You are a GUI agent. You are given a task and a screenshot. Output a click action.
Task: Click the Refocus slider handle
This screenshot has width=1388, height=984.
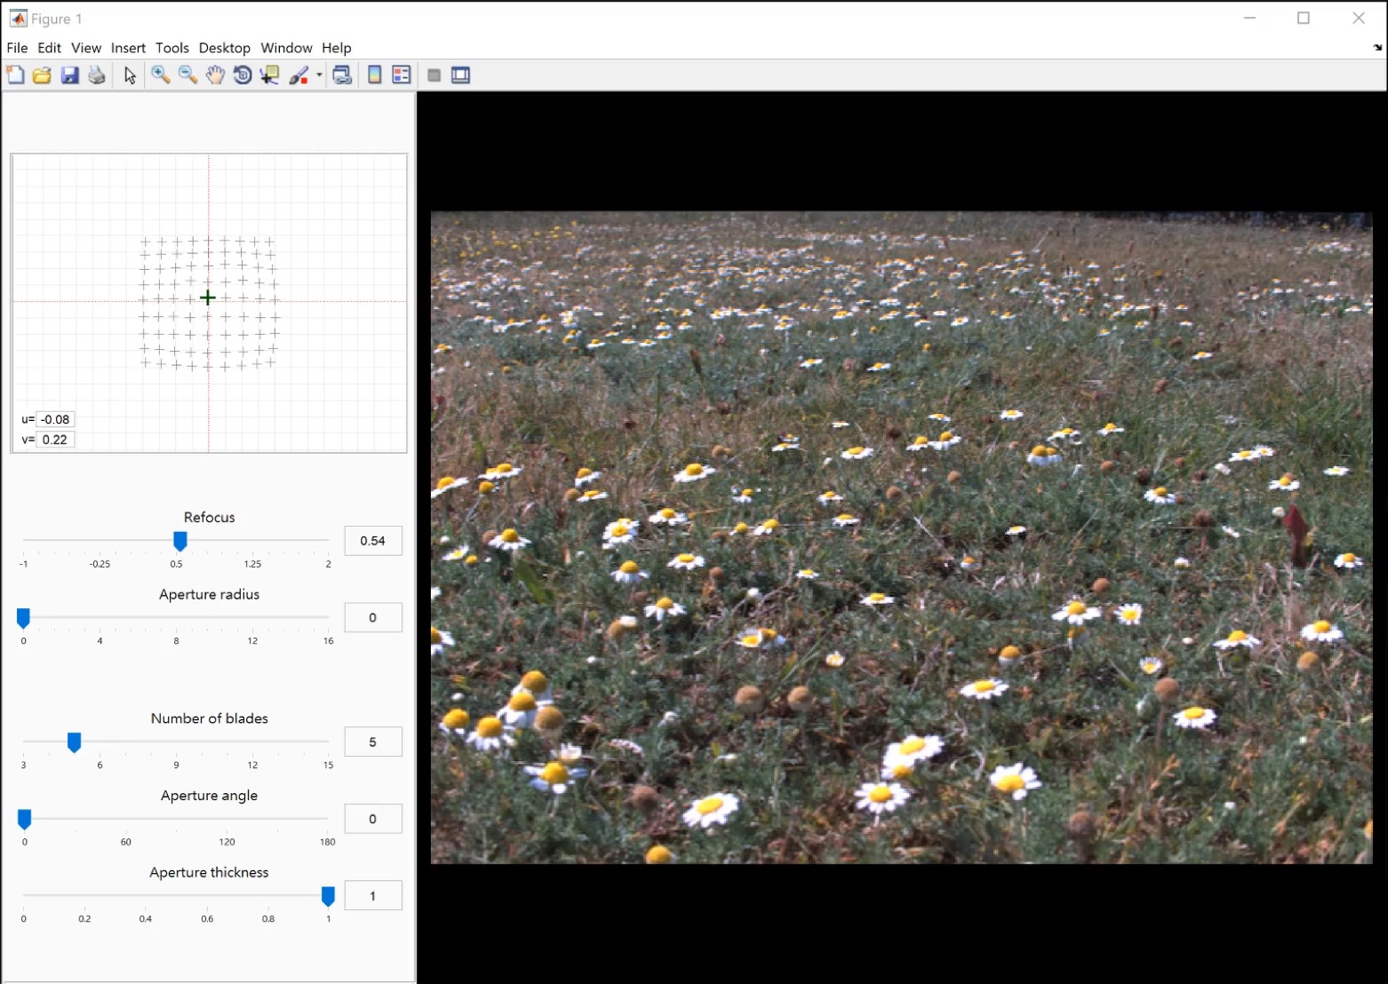coord(180,541)
